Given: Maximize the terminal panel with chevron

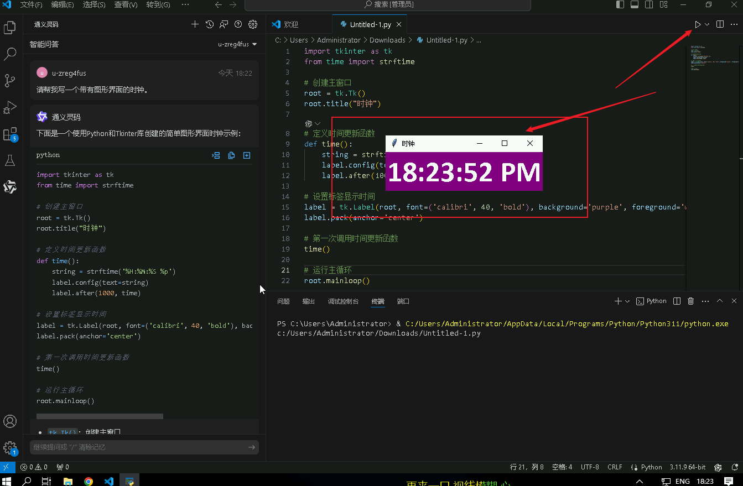Looking at the screenshot, I should click(x=720, y=301).
